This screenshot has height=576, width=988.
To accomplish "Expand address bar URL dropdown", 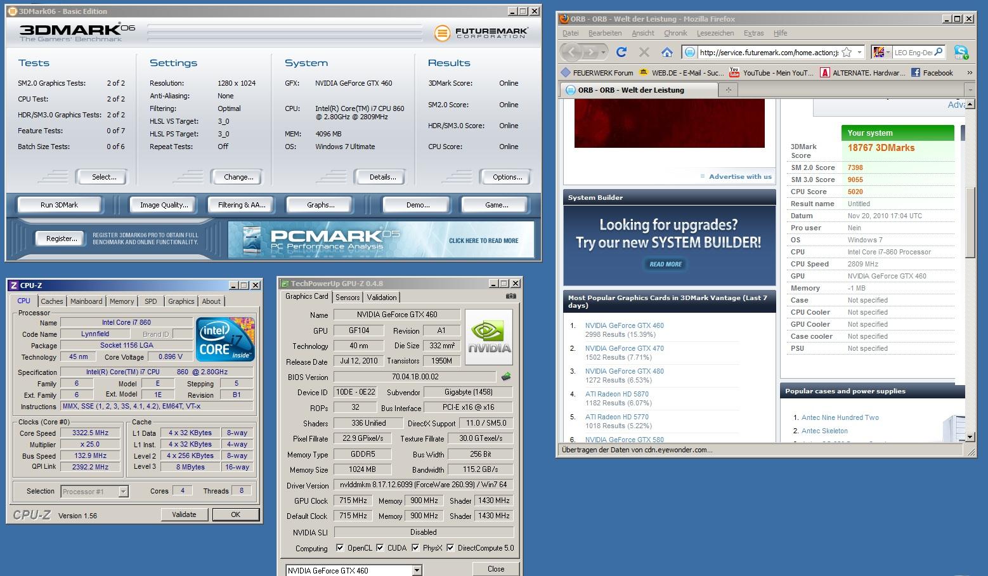I will pos(859,52).
